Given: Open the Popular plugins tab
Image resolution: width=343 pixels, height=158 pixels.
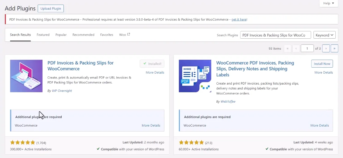Looking at the screenshot, I should [x=61, y=35].
